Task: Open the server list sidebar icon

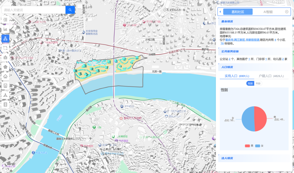Action: click(x=5, y=105)
